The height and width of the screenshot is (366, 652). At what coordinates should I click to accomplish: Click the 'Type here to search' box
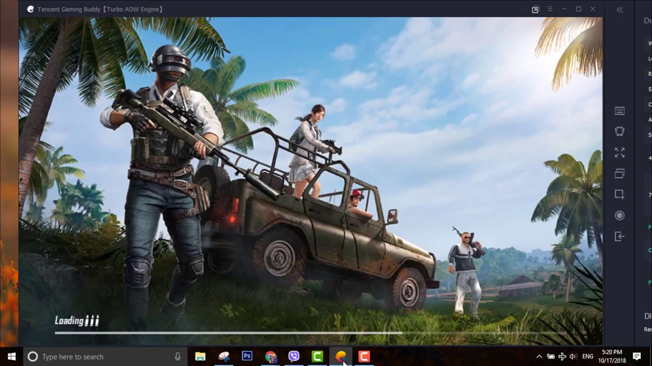click(x=105, y=357)
